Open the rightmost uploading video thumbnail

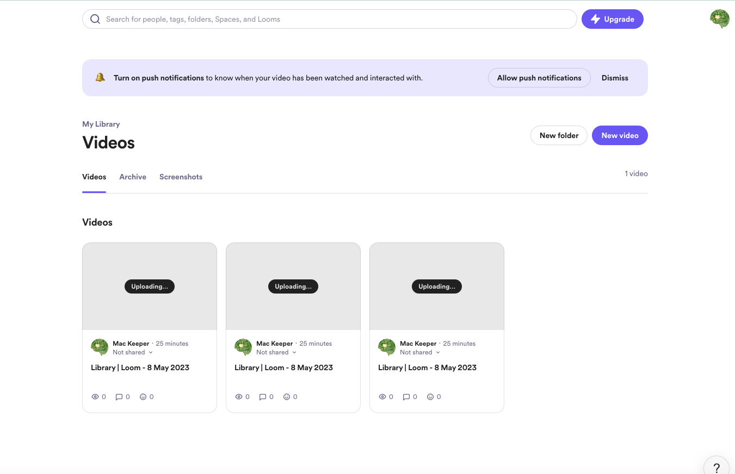coord(437,286)
